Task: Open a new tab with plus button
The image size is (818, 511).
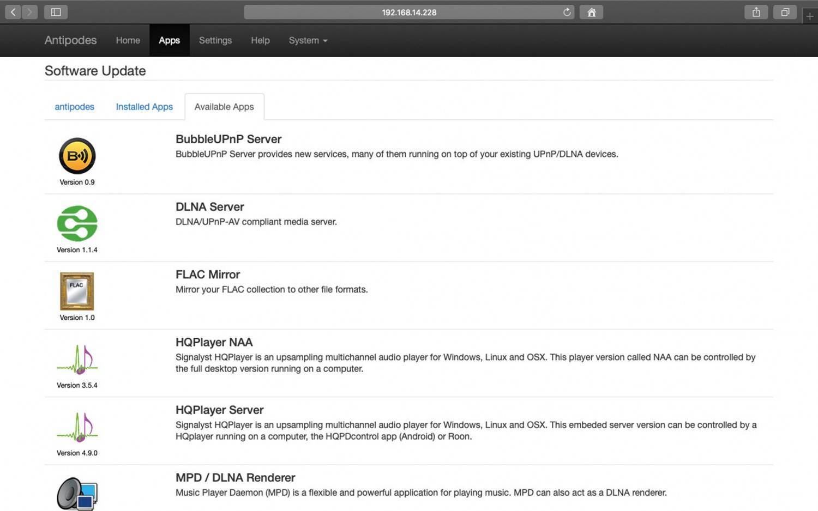Action: pyautogui.click(x=810, y=16)
